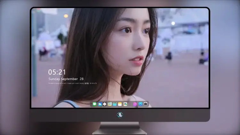Viewport: 240px width, 135px height.
Task: Open the Camera app in dock
Action: [146, 104]
